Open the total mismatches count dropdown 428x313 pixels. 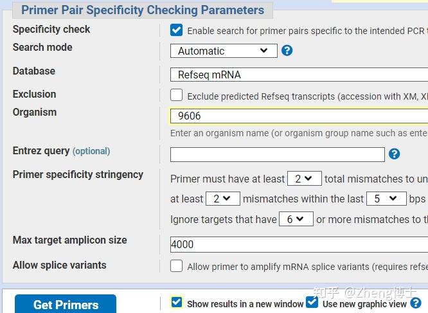304,179
